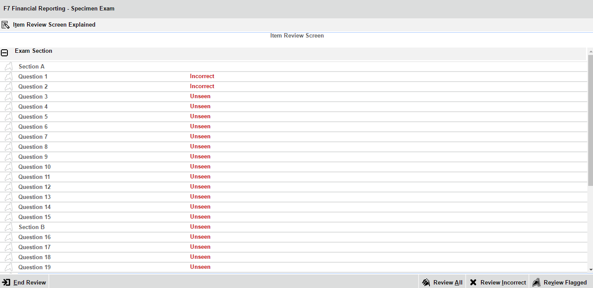The width and height of the screenshot is (593, 288).
Task: Open Question 13 from the list
Action: (x=34, y=197)
